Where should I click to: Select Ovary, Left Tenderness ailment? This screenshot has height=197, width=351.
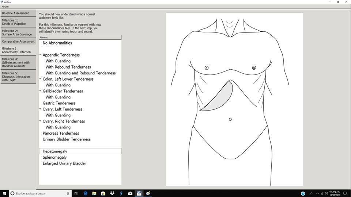[63, 109]
